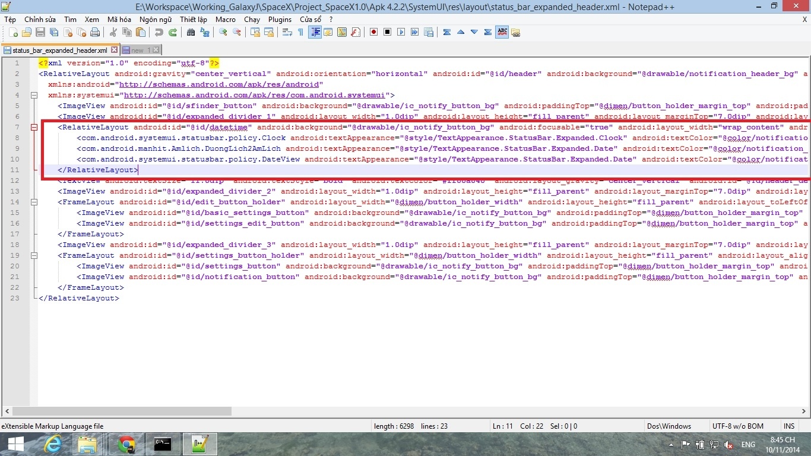Screen dimensions: 811x456
Task: Click the folder link icon after spell check
Action: click(x=515, y=32)
